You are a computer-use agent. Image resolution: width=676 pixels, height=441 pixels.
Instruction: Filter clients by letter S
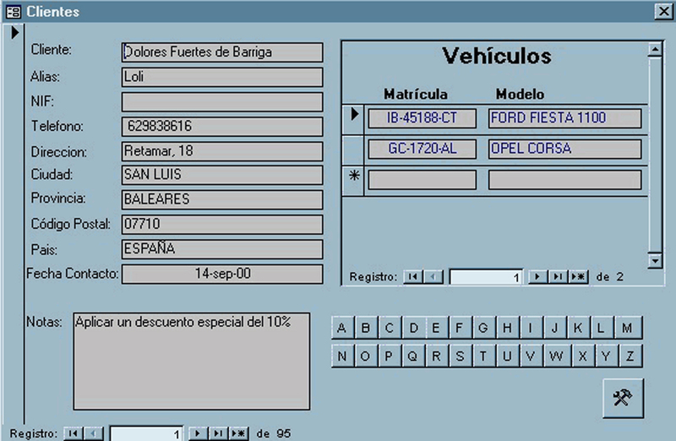tap(460, 356)
